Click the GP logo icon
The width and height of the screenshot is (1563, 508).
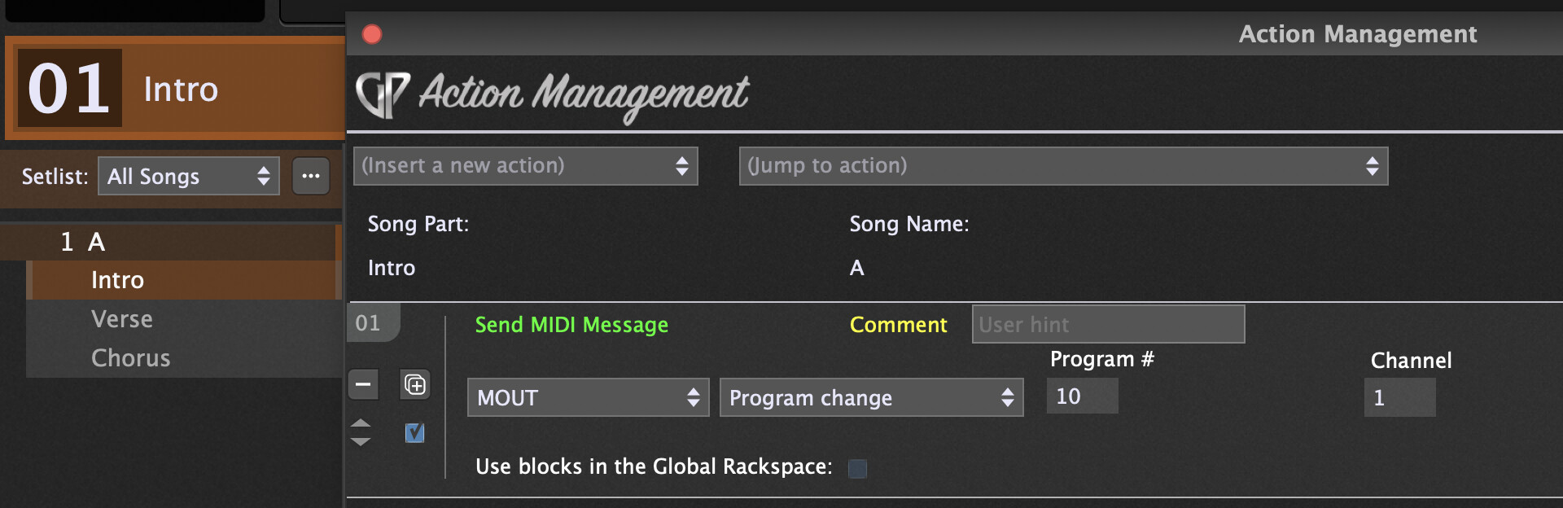click(382, 94)
